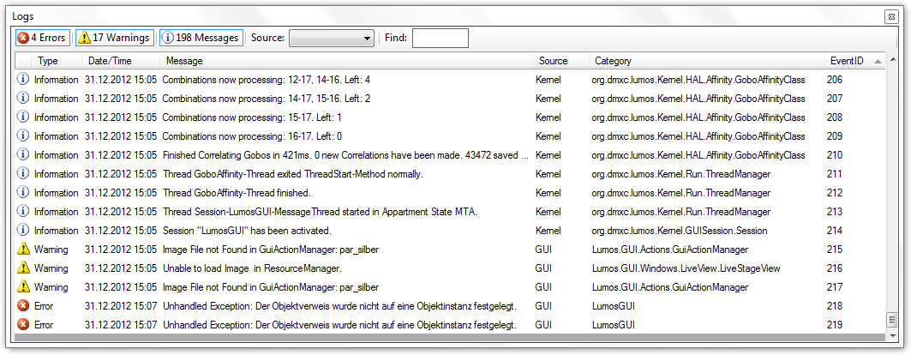Click the information icon on event 210 row

point(23,155)
